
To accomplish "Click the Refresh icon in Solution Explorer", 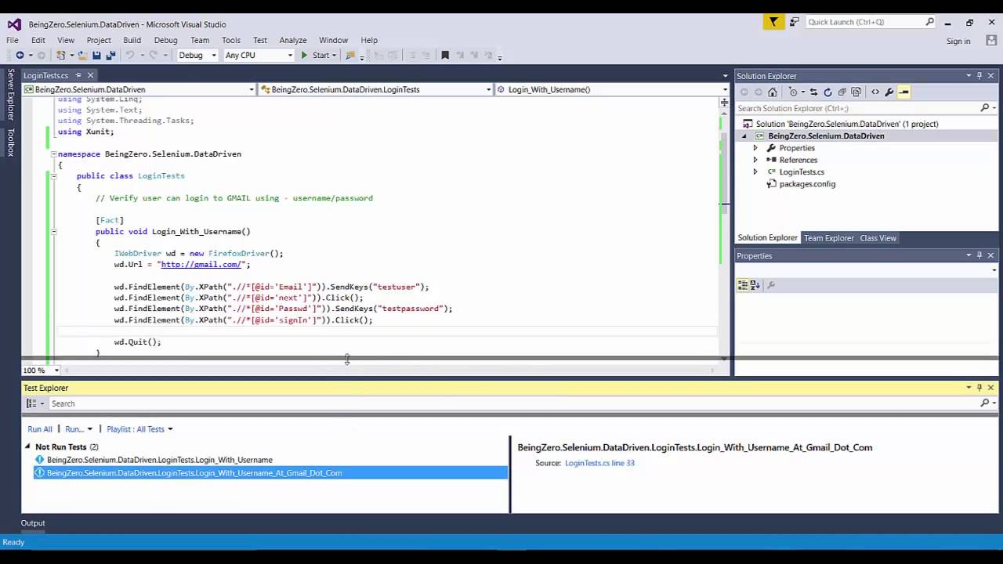I will click(827, 92).
